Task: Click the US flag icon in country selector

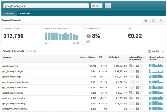Action: 94,6
